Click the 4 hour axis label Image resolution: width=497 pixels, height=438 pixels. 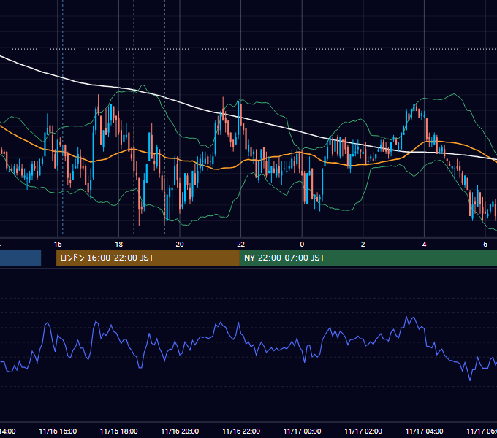424,245
